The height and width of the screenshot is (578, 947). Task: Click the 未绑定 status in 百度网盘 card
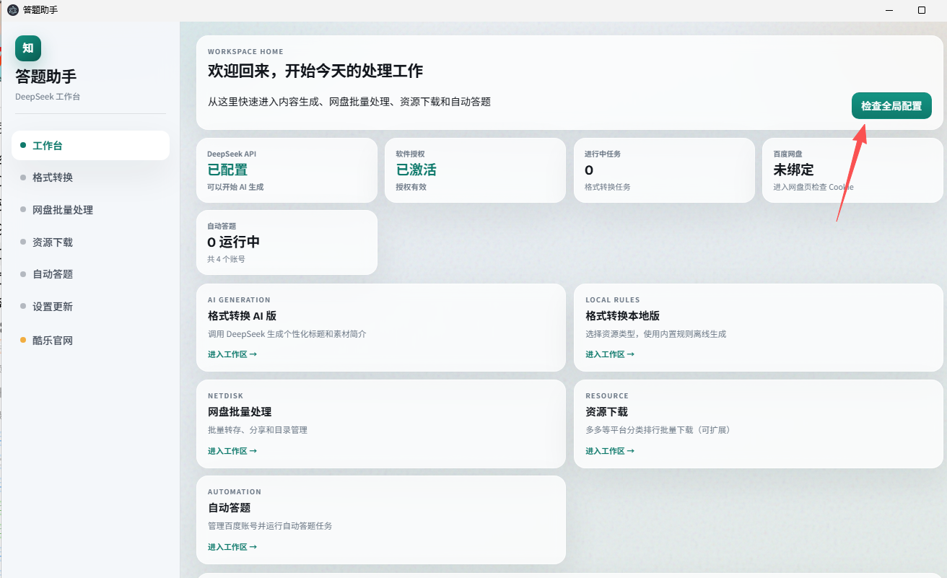pyautogui.click(x=793, y=170)
